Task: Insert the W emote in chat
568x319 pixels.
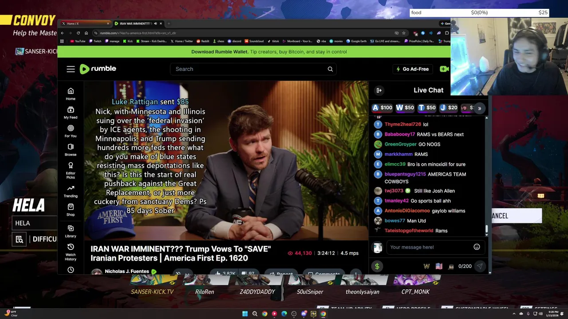Action: coord(426,266)
